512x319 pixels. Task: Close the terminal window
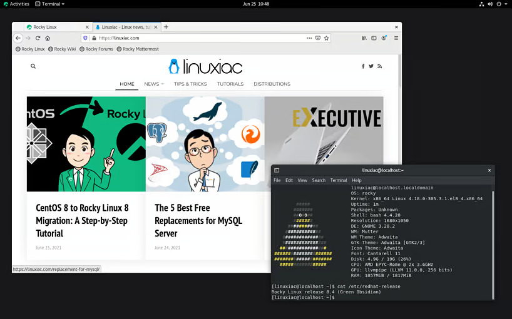pyautogui.click(x=489, y=170)
